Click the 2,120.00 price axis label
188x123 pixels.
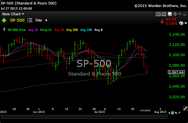click(x=177, y=45)
